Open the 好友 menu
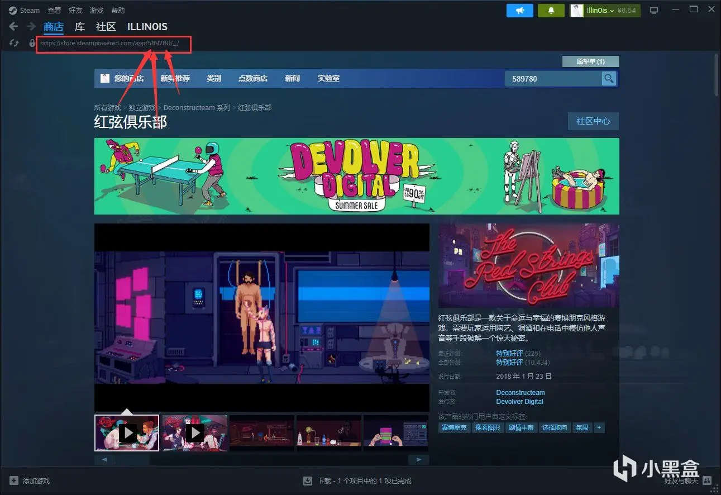This screenshot has height=495, width=721. pos(75,10)
